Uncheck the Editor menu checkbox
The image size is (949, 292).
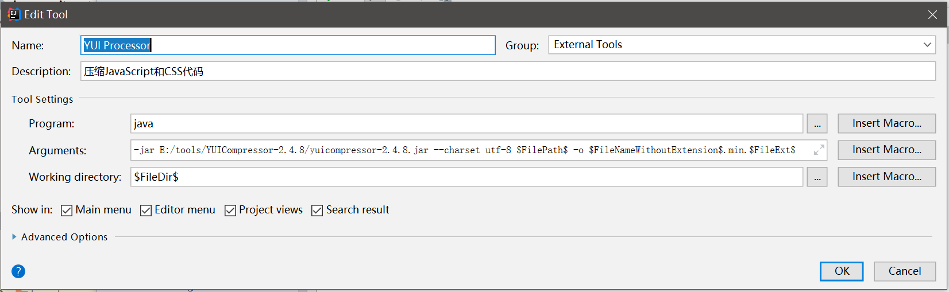point(146,211)
